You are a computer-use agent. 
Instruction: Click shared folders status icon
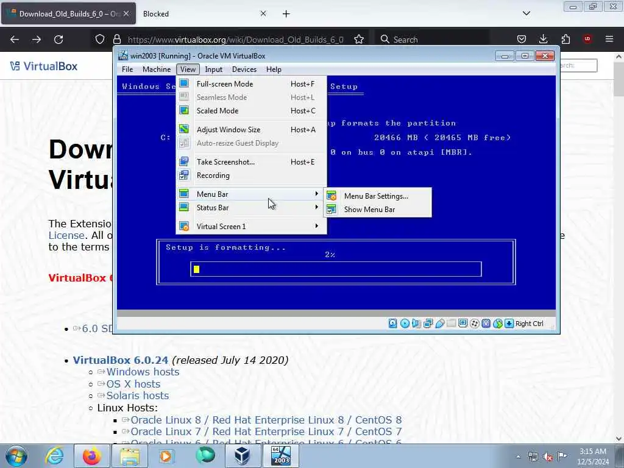(x=452, y=324)
